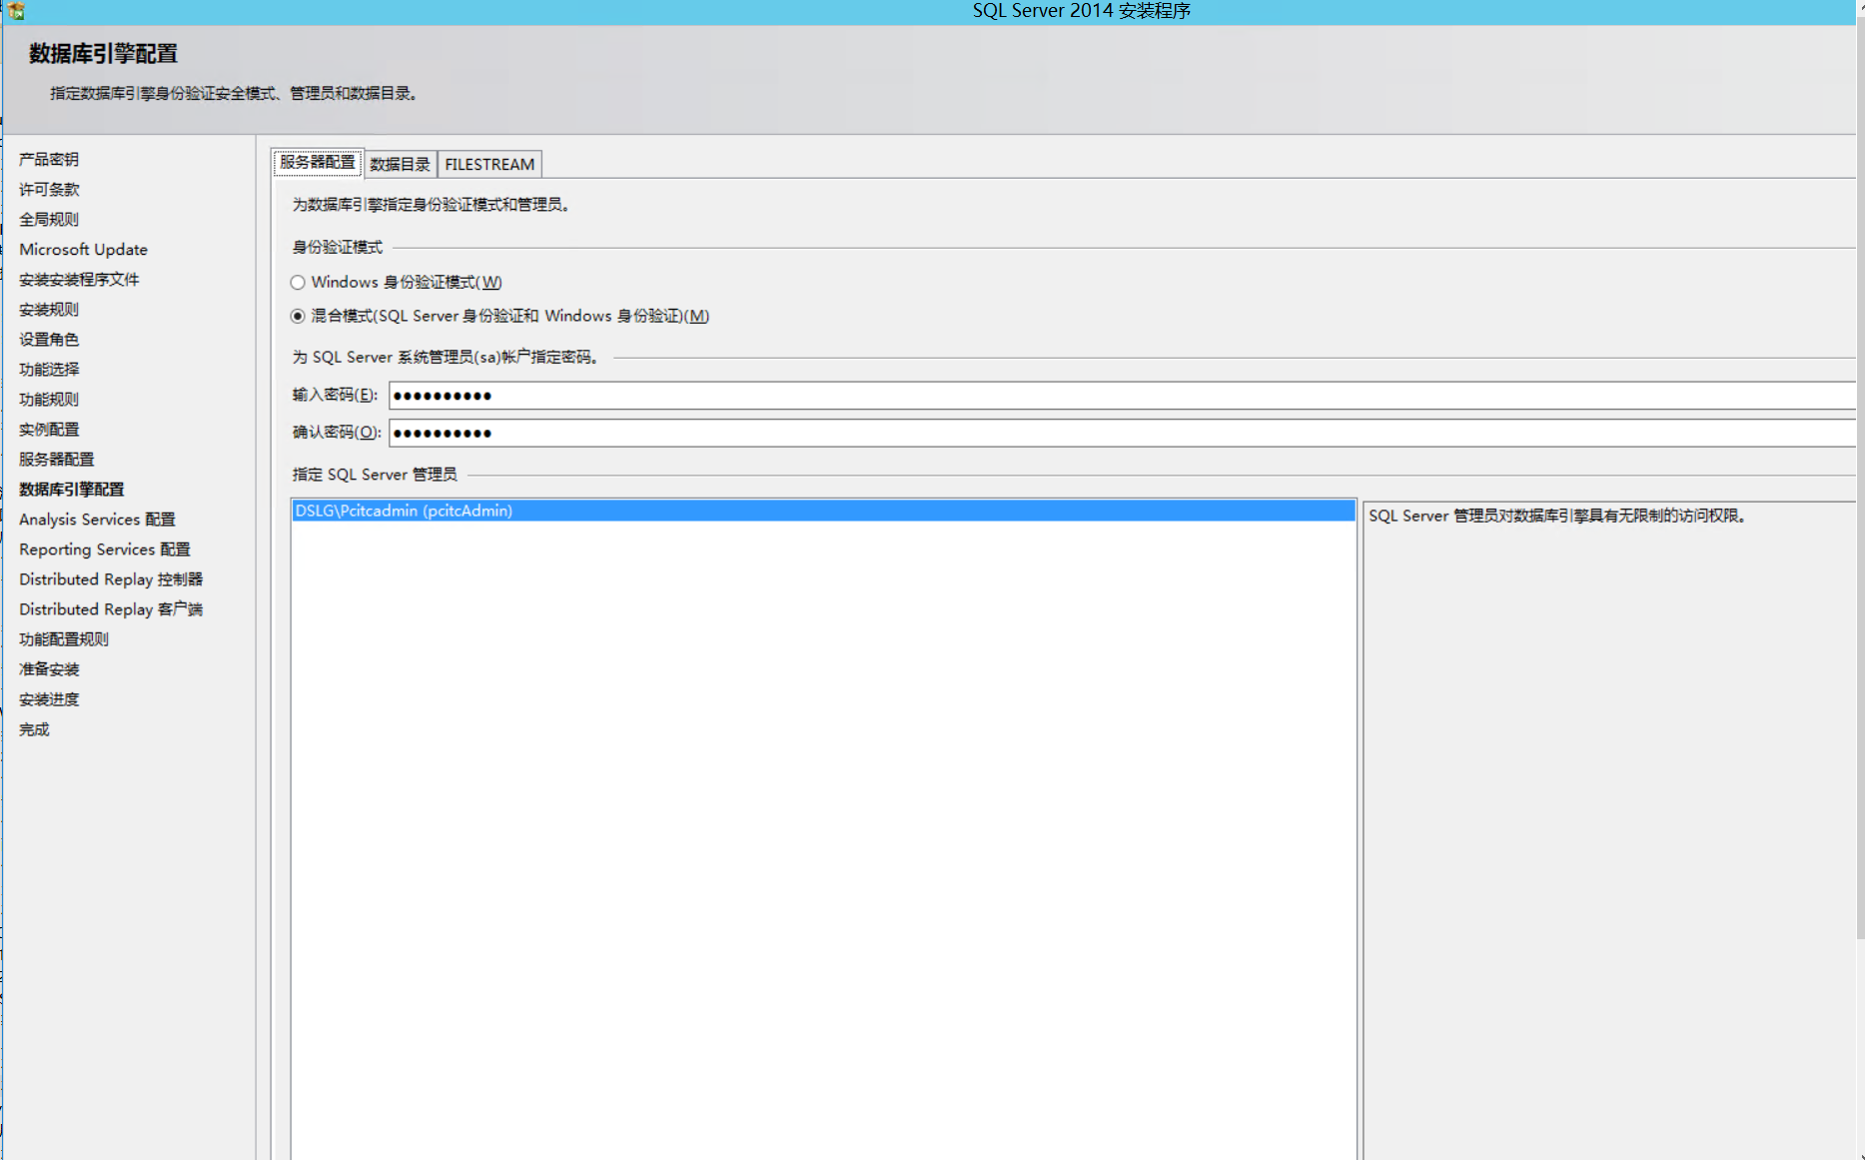Click Microsoft Update step in sidebar
The image size is (1865, 1160).
coord(83,249)
